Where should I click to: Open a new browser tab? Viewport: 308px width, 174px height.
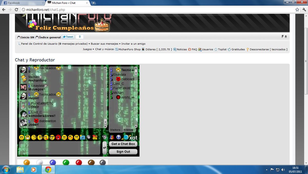[x=94, y=3]
